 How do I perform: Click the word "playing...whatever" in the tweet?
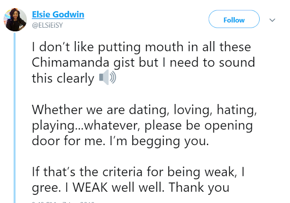[x=80, y=125]
